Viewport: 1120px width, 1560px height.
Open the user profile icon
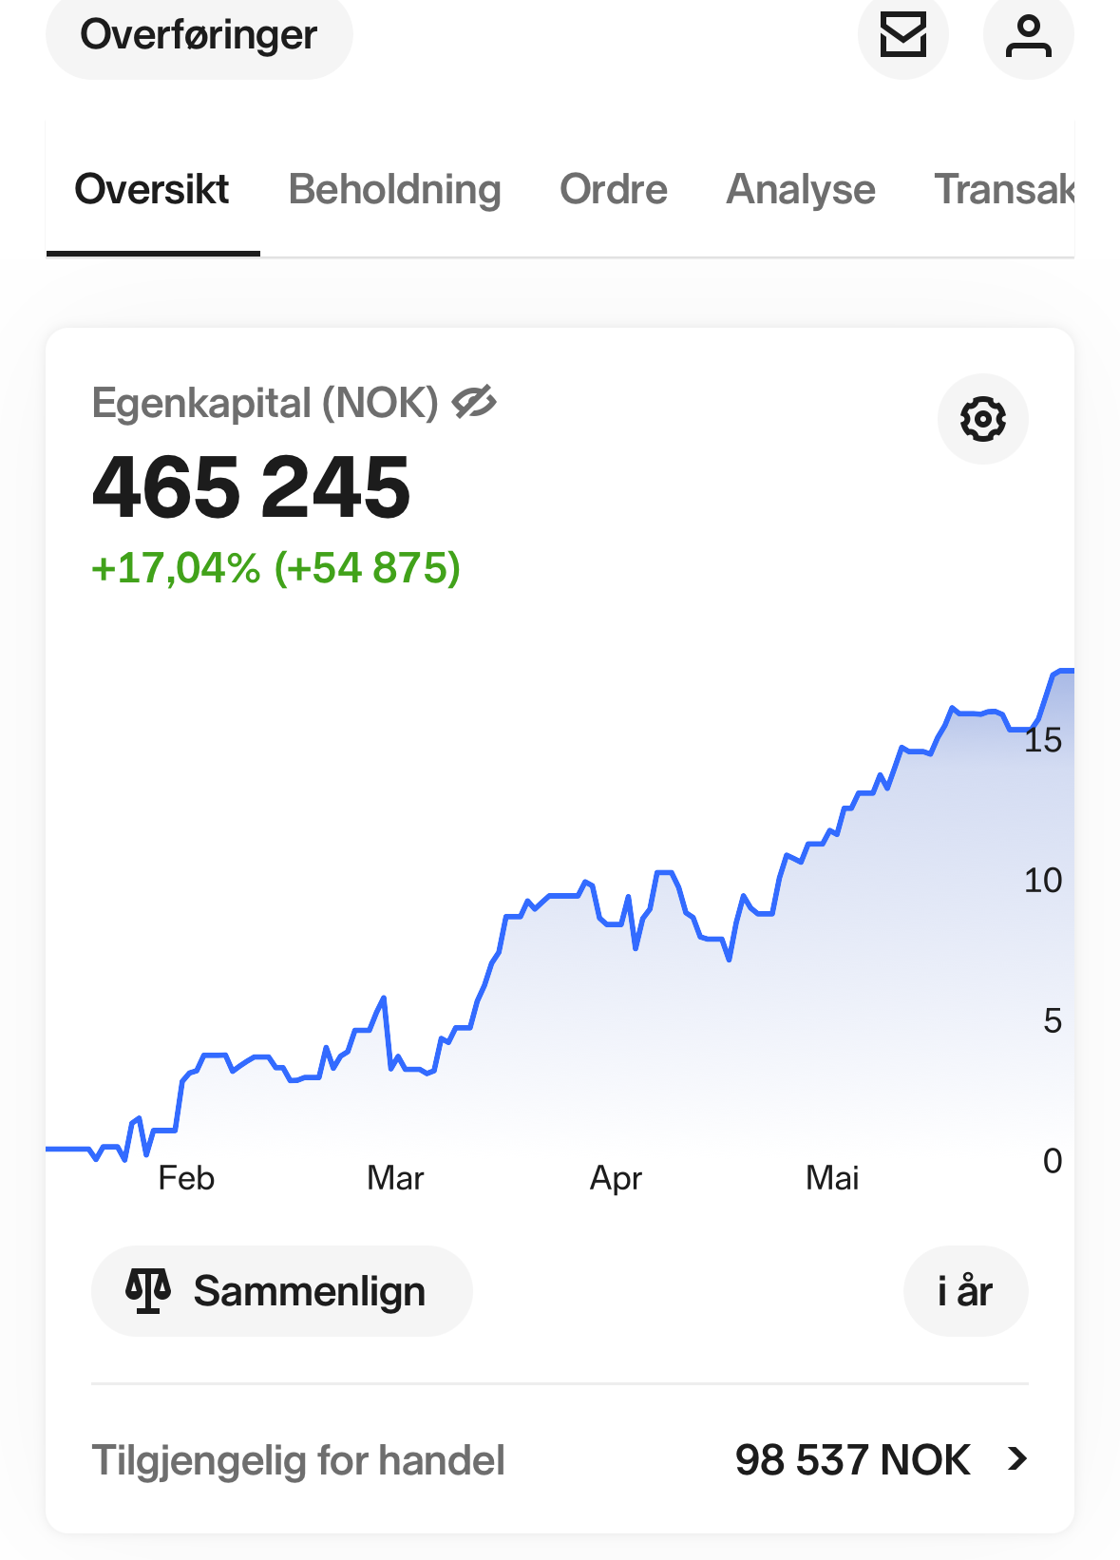(x=1028, y=35)
